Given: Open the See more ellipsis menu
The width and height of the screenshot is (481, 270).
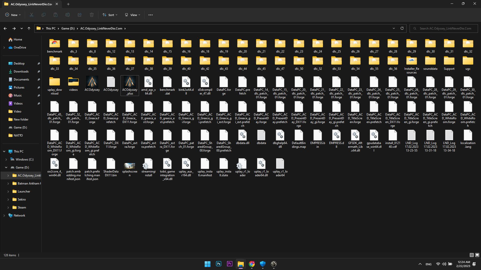Looking at the screenshot, I should click(150, 15).
